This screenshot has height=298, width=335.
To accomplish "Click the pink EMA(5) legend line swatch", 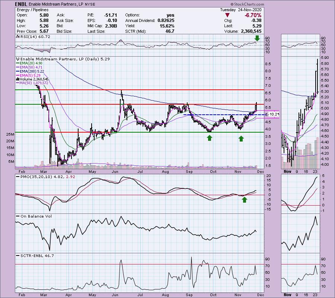I will (x=18, y=76).
